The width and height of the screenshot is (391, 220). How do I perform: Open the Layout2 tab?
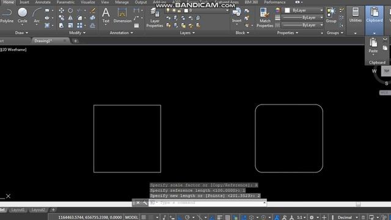[38, 210]
